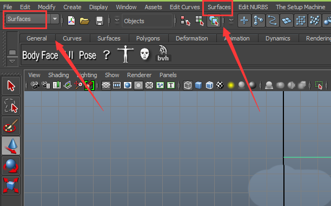Toggle the viewport Grid icon
The image size is (331, 206).
[106, 85]
